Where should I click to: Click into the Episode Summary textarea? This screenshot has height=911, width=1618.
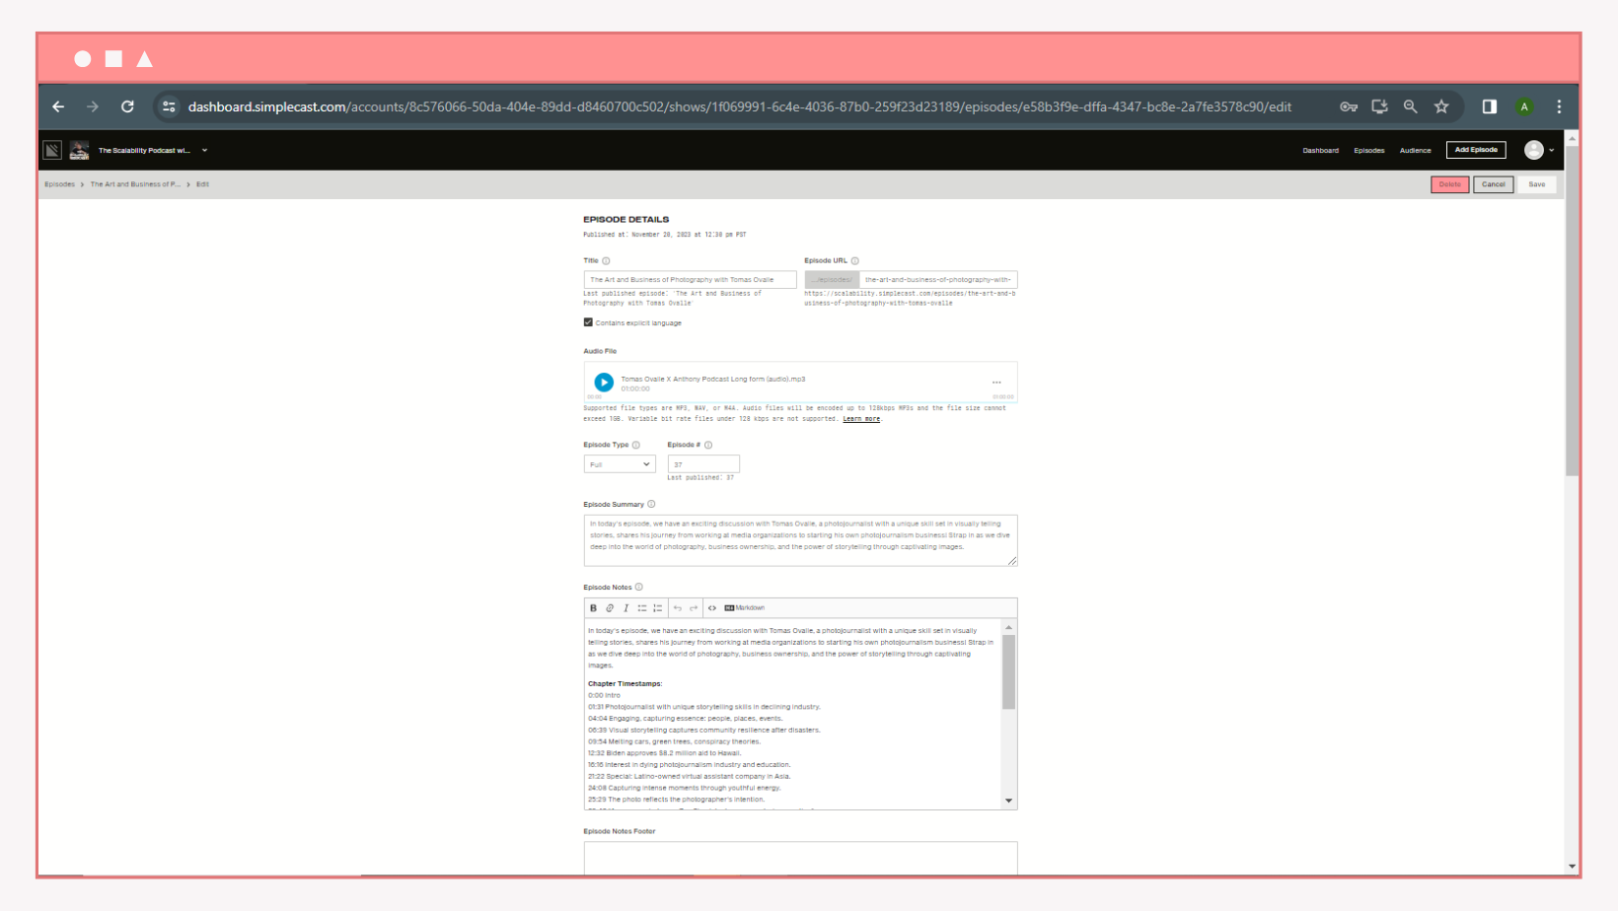800,540
